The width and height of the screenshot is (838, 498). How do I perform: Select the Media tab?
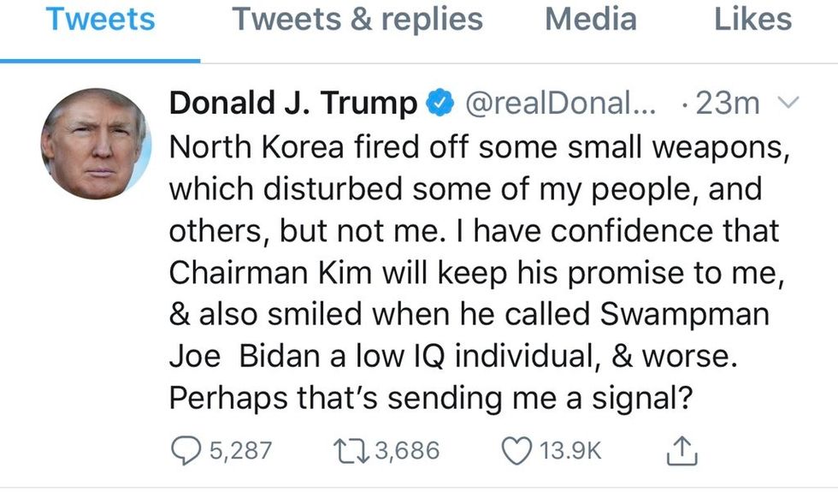click(x=590, y=20)
